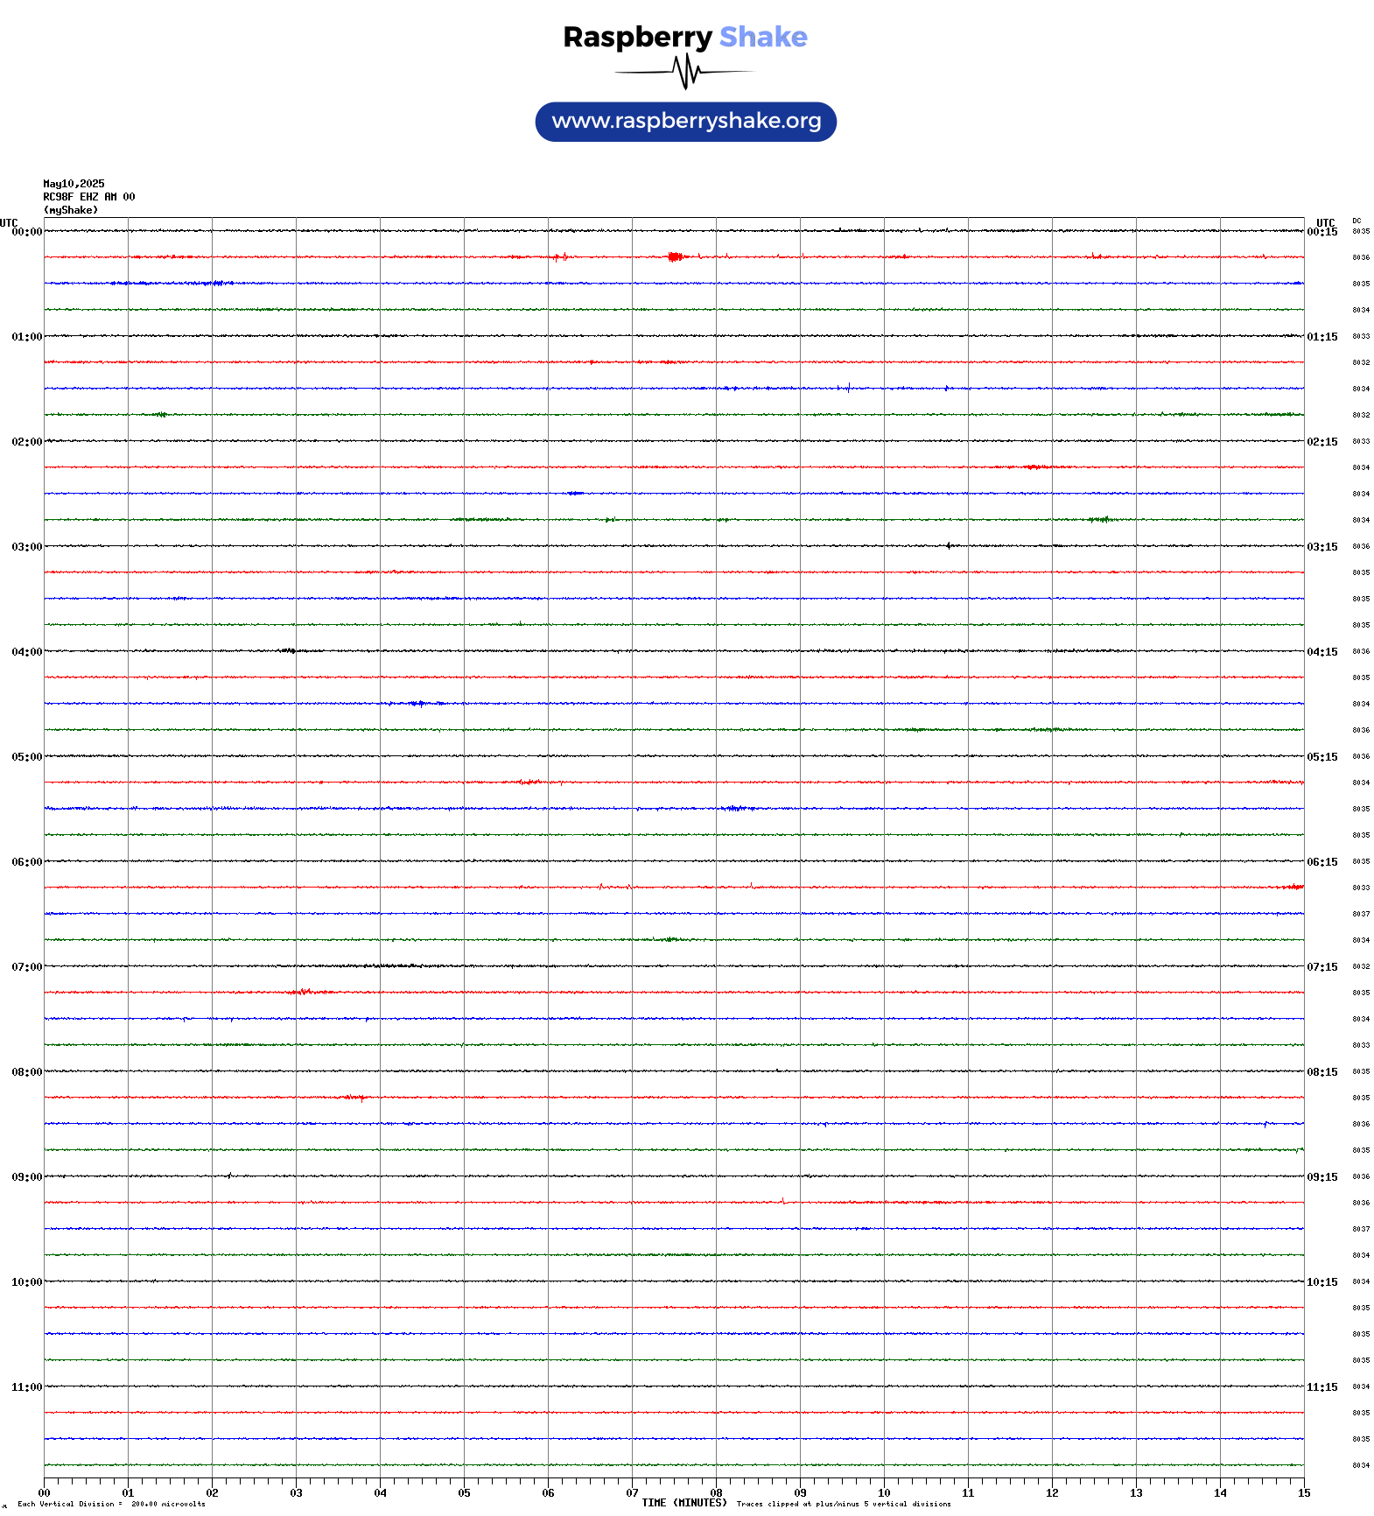Click the large red seismic burst in the 00:15 trace
Image resolution: width=1374 pixels, height=1516 pixels.
[676, 256]
